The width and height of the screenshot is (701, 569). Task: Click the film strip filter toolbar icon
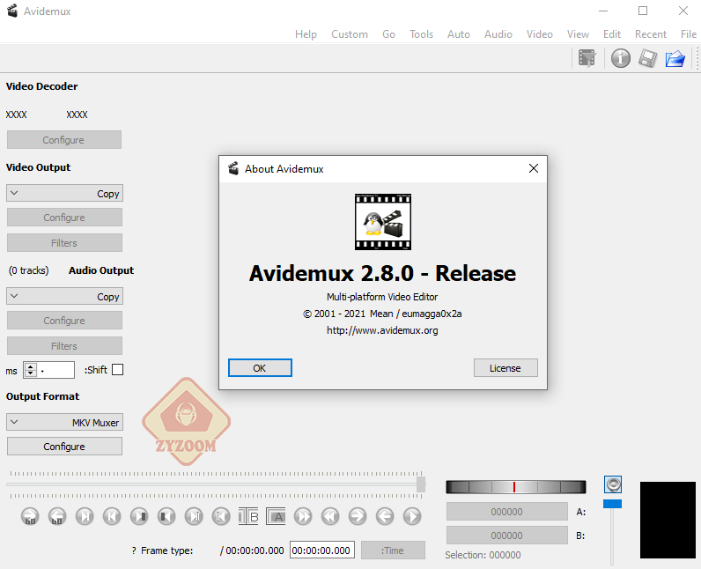587,58
